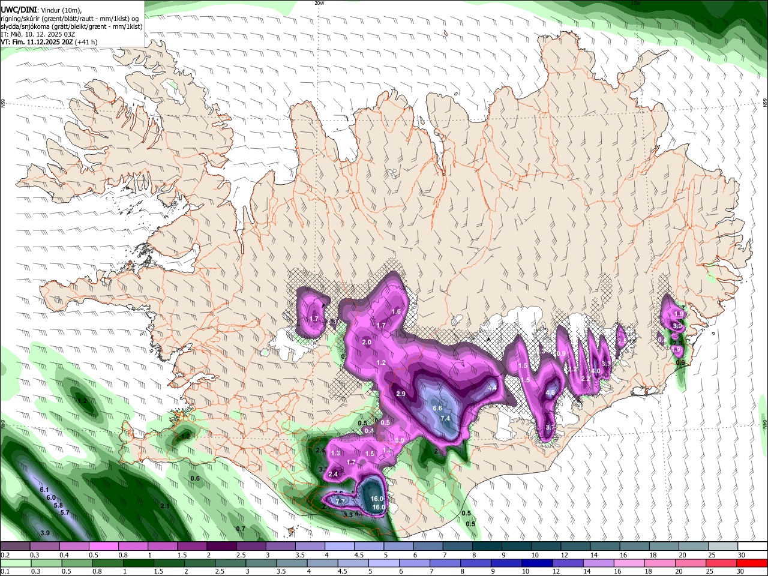Click the '3.3' value near the south coast

tap(348, 515)
